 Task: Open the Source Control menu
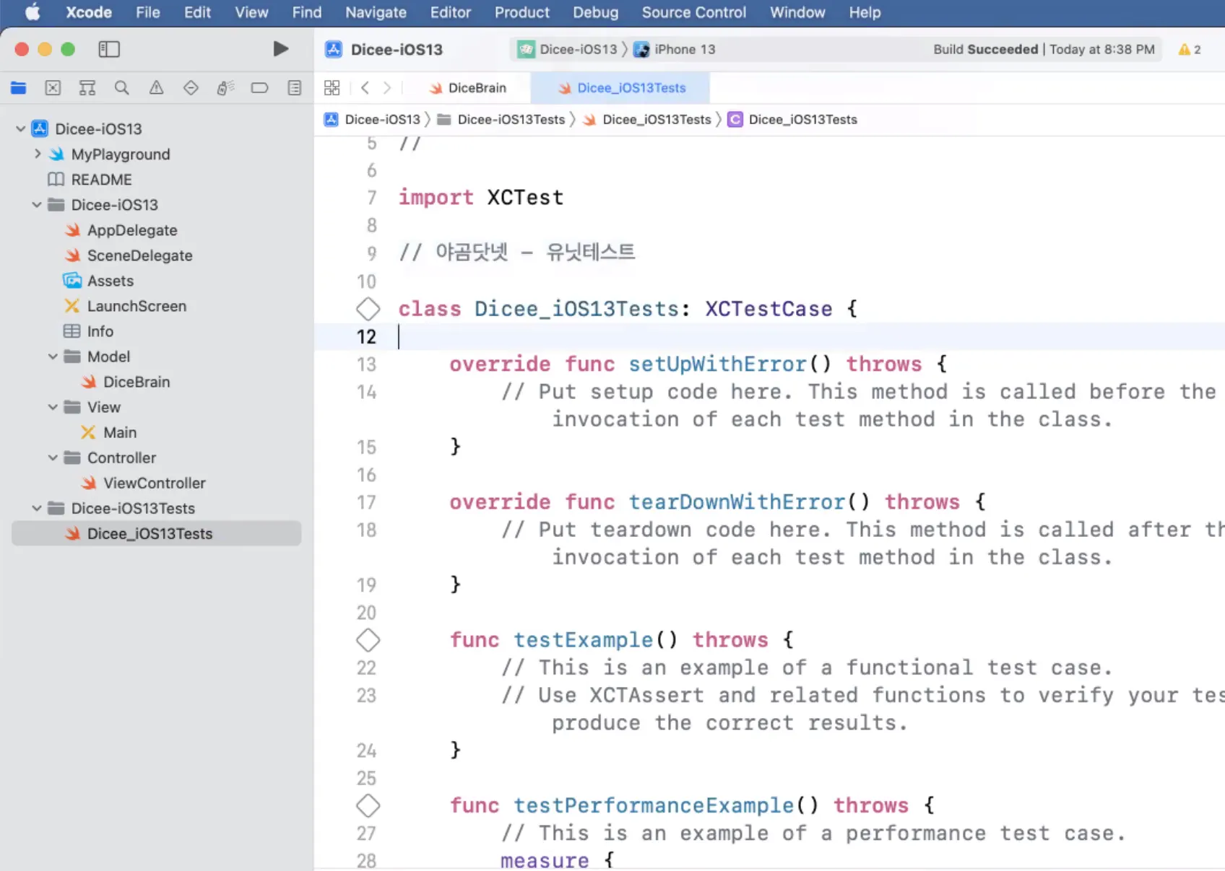click(694, 12)
